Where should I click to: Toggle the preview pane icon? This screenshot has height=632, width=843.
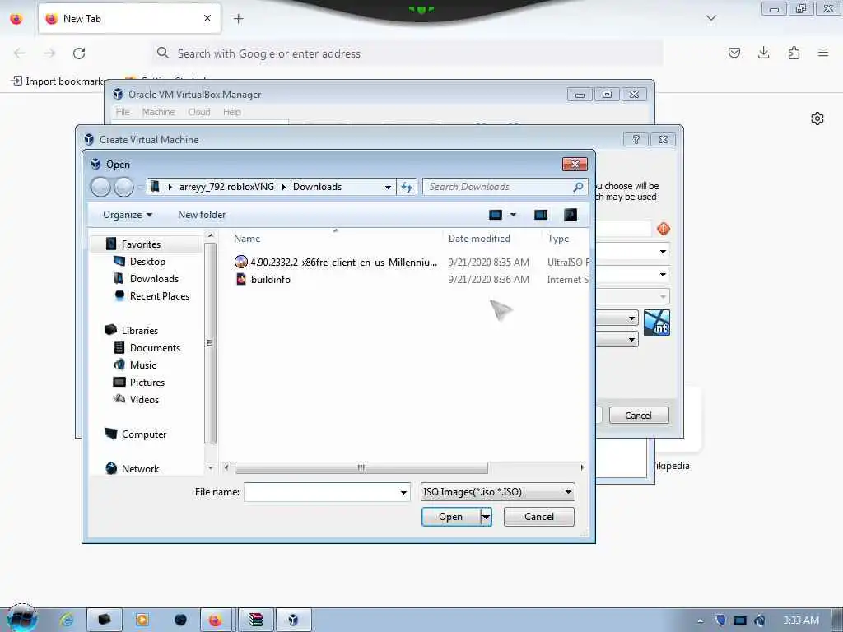(540, 215)
